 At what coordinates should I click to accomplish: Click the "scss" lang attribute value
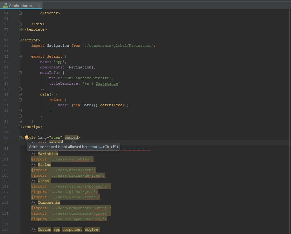coord(55,138)
